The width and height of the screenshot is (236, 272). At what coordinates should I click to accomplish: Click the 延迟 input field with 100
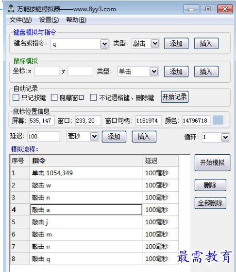pyautogui.click(x=44, y=137)
